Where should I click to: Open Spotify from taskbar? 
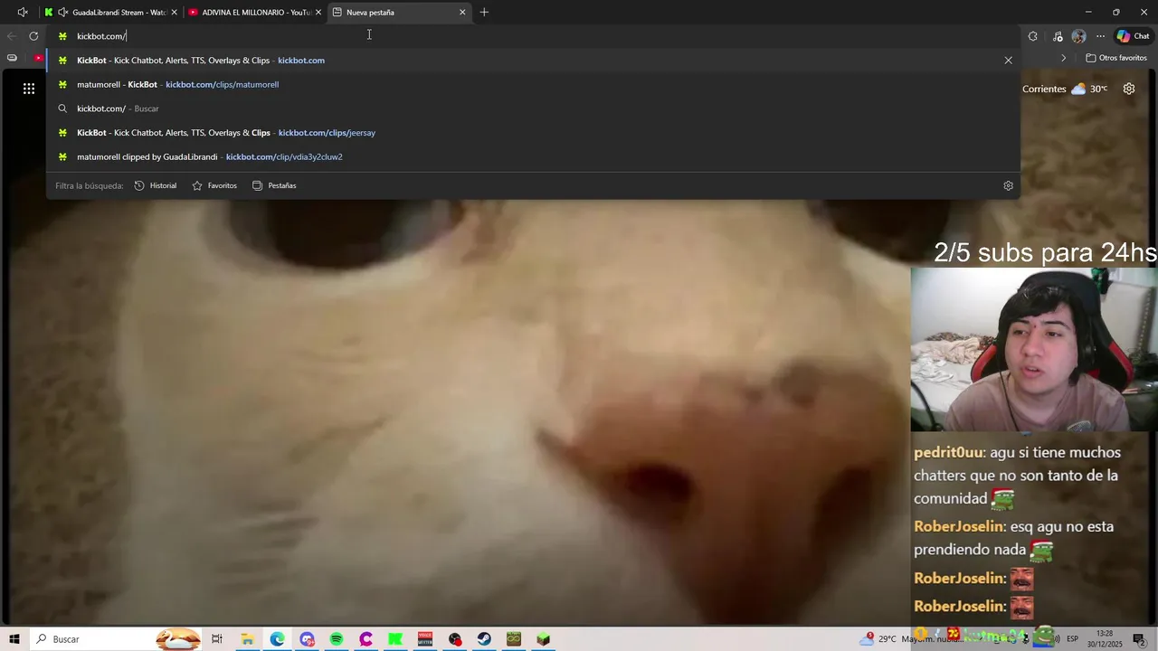click(x=337, y=639)
